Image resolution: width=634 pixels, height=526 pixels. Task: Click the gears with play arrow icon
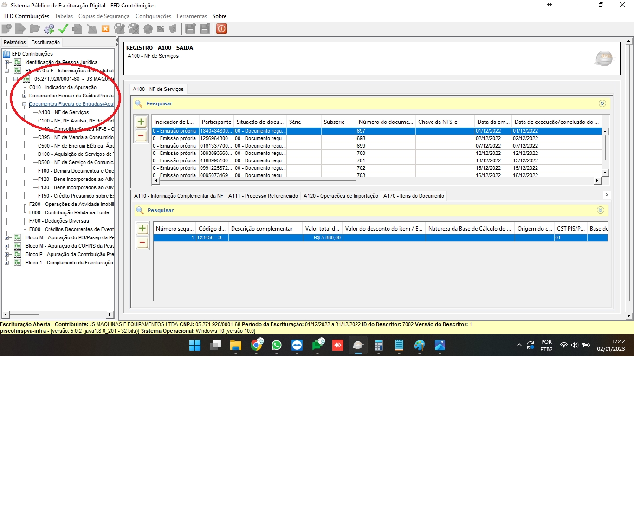49,29
